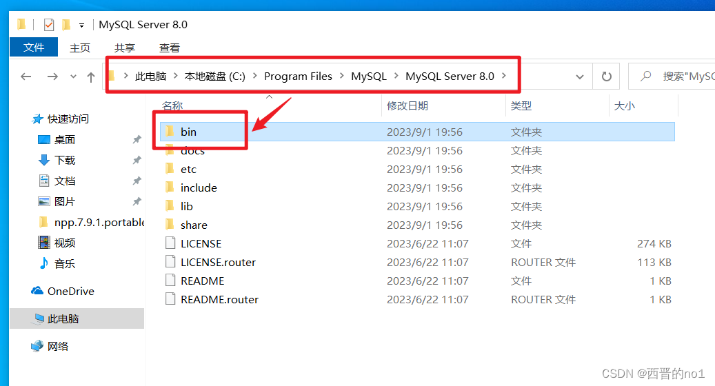715x386 pixels.
Task: Click the New Folder icon in title bar
Action: click(x=66, y=25)
